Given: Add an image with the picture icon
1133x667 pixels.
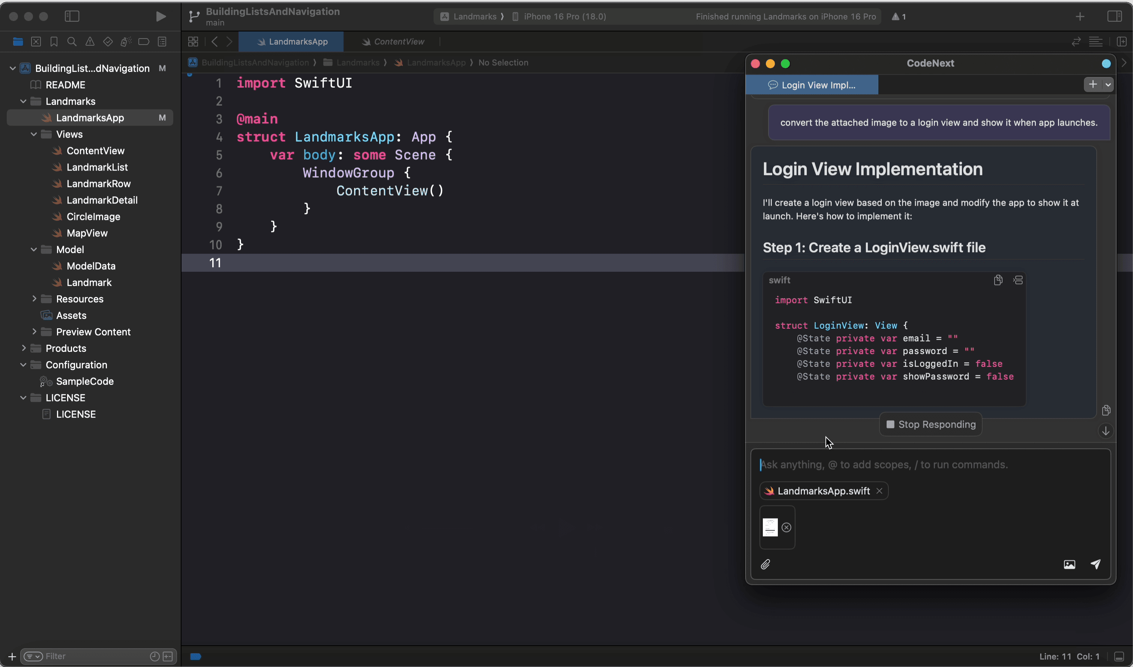Looking at the screenshot, I should [1070, 565].
